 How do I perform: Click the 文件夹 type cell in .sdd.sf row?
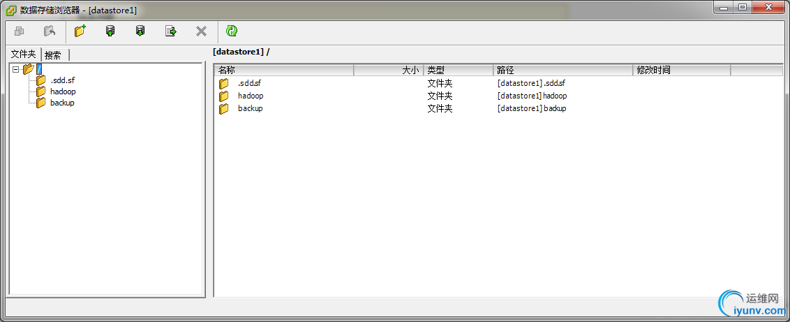pyautogui.click(x=440, y=84)
